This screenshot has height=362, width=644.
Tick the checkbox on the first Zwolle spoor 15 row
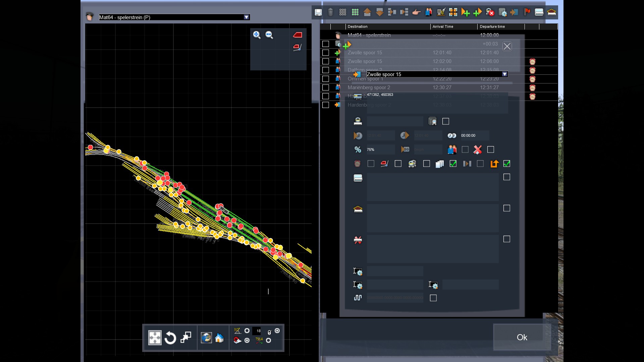tap(325, 53)
